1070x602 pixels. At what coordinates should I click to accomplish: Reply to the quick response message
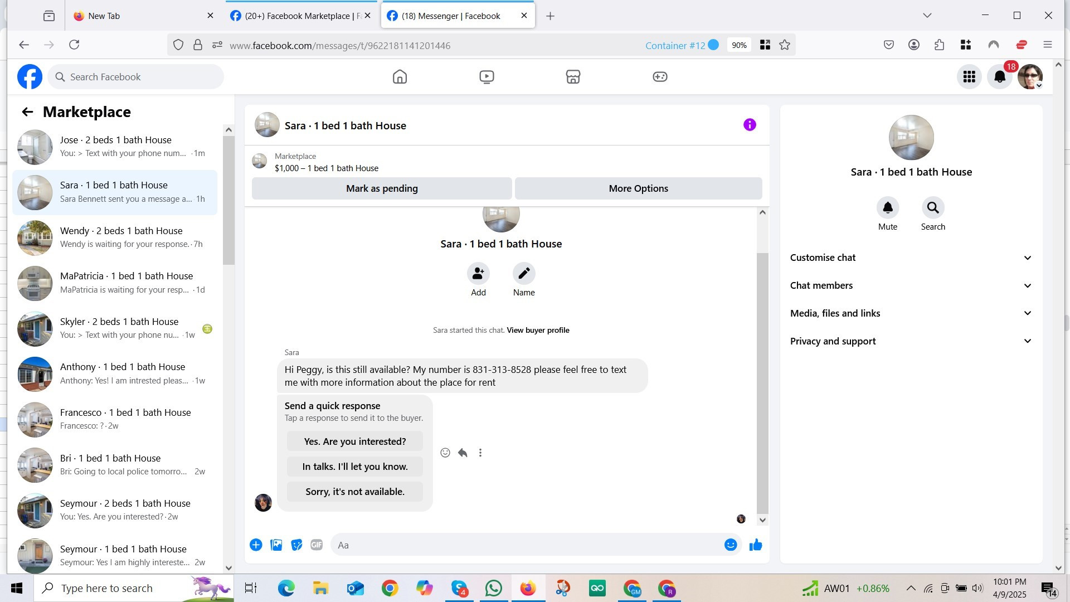(463, 453)
